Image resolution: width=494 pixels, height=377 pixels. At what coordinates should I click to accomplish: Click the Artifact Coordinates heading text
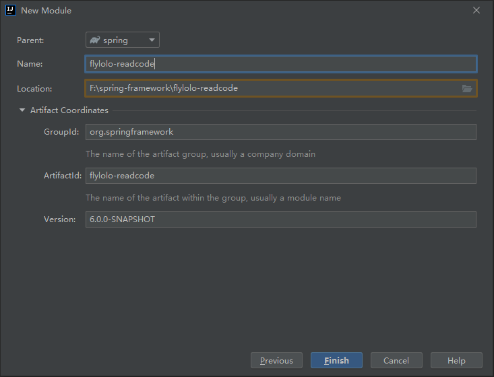tap(69, 110)
